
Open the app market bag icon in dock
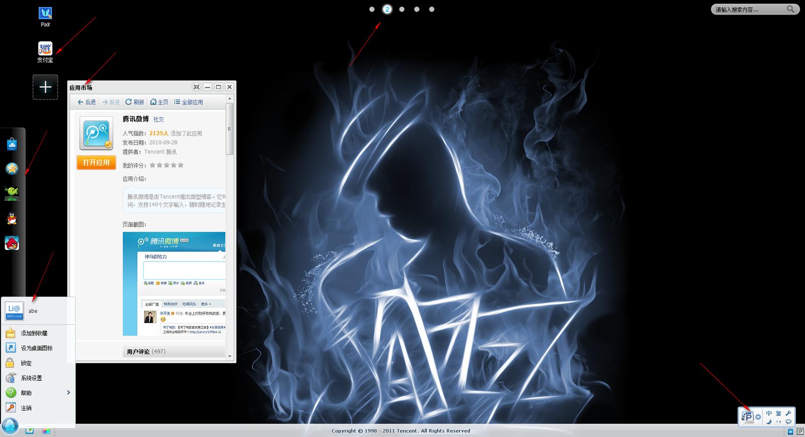coord(12,144)
